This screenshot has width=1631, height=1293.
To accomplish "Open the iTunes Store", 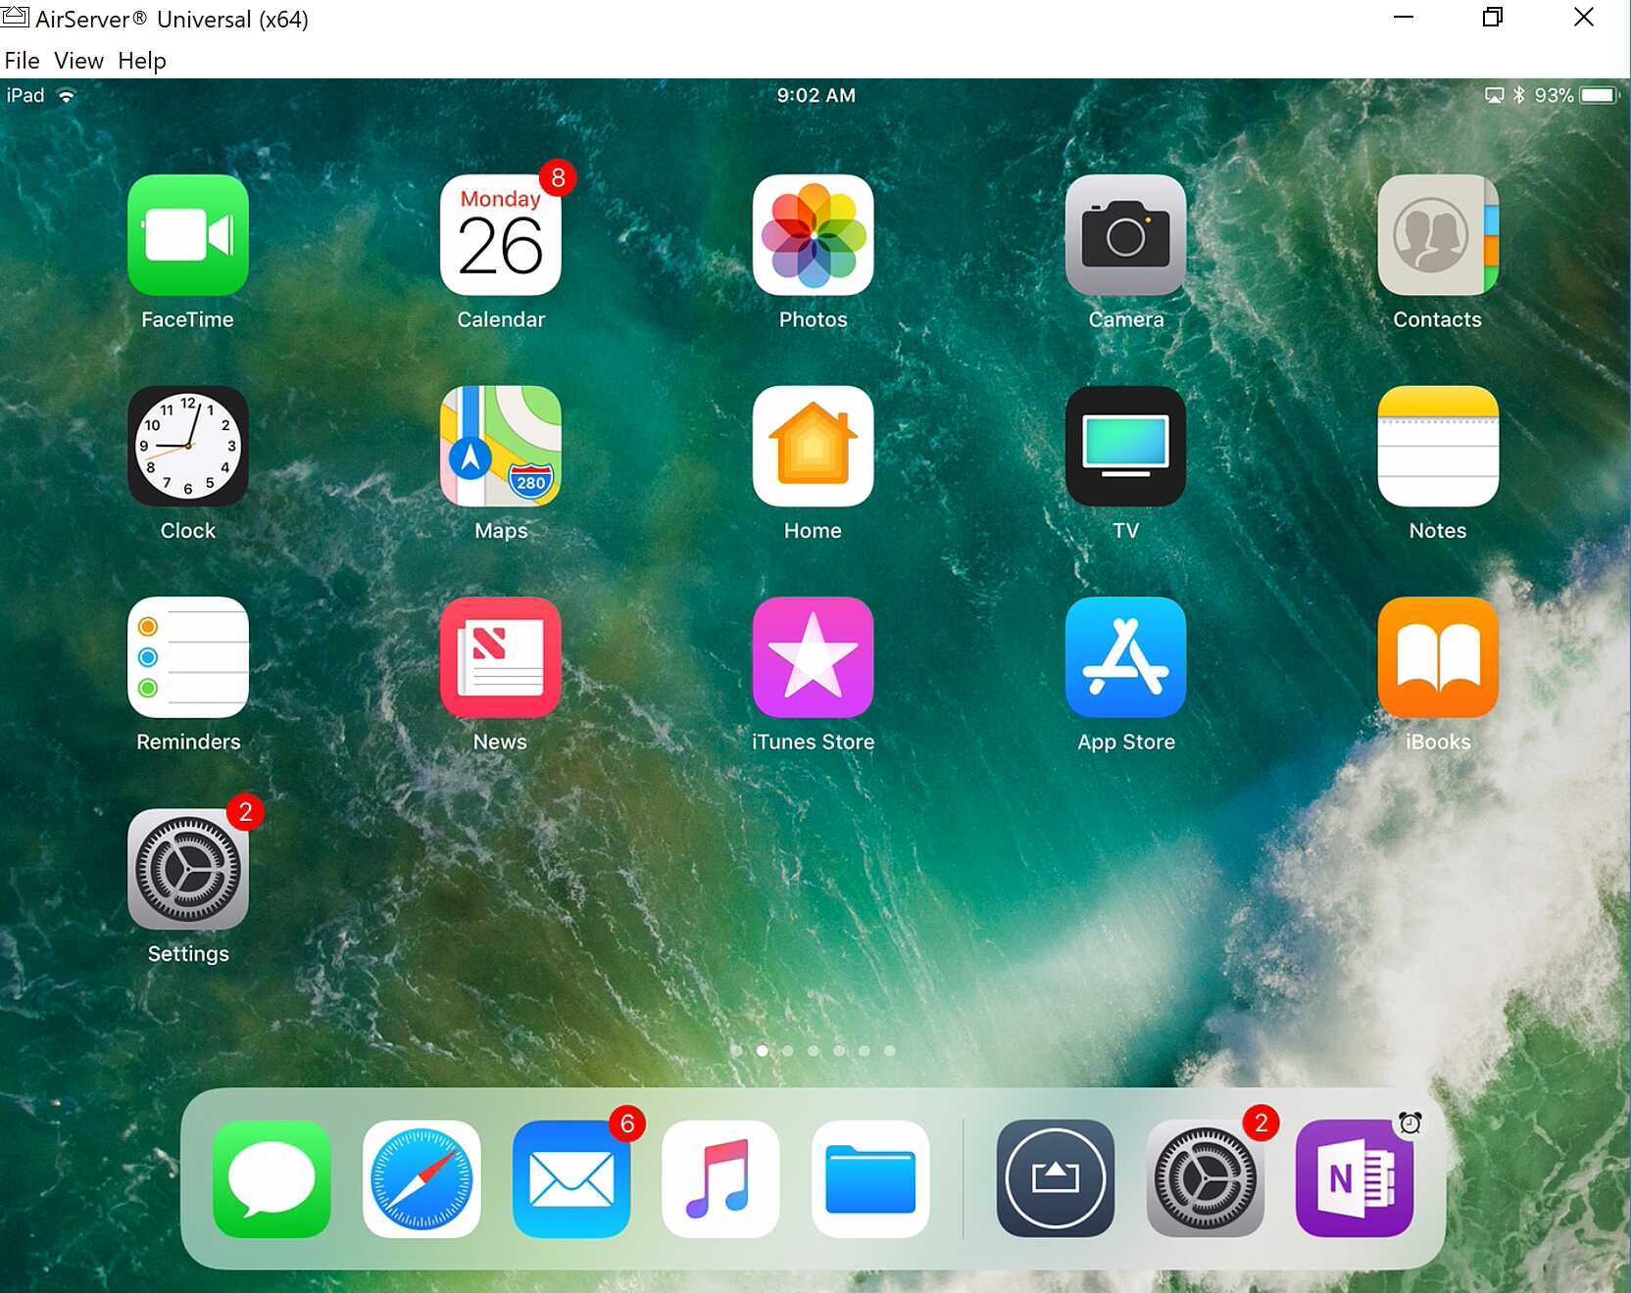I will click(x=813, y=657).
